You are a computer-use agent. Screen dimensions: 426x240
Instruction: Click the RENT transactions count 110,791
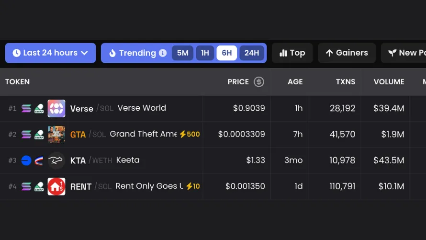click(x=342, y=186)
